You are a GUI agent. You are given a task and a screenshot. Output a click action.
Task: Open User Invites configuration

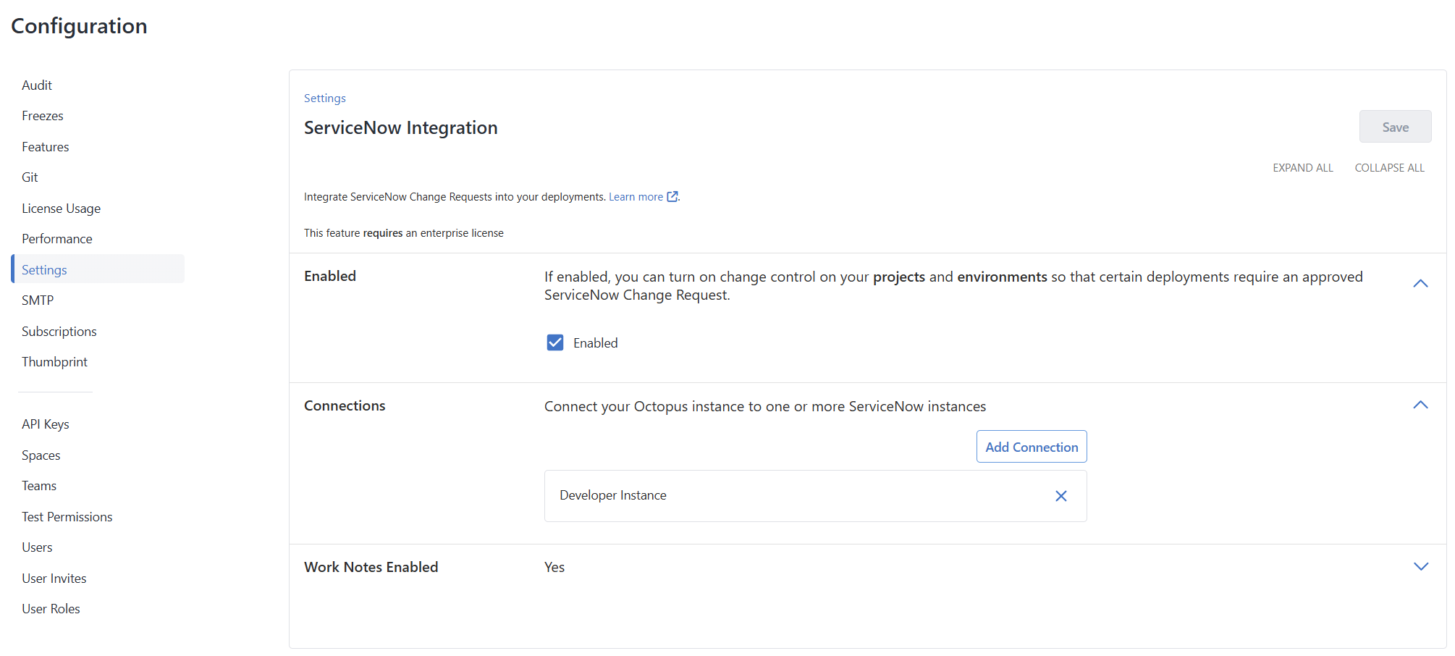tap(54, 578)
